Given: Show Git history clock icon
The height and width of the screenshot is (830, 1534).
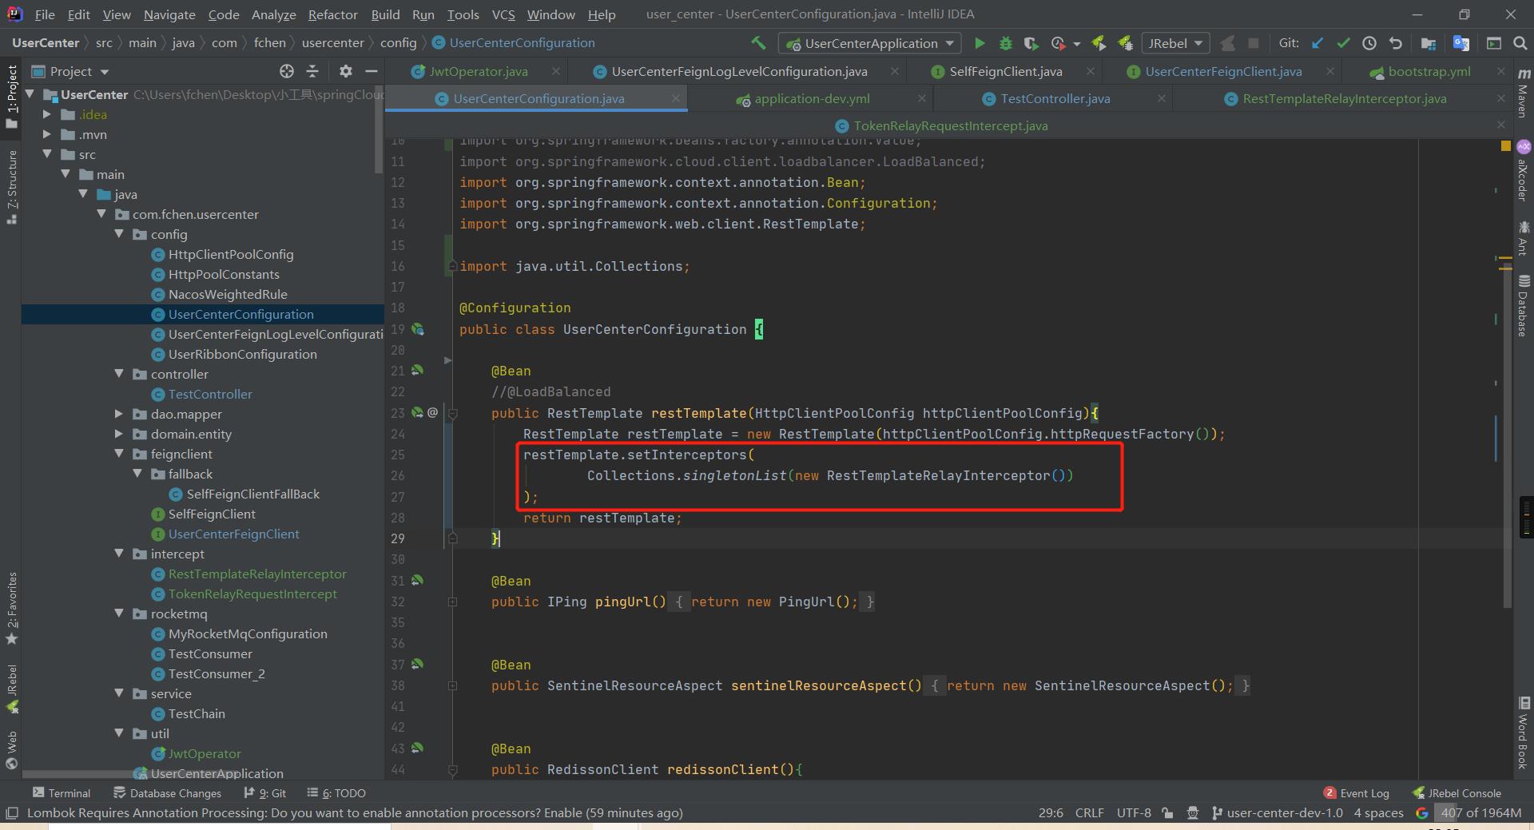Looking at the screenshot, I should click(x=1369, y=43).
